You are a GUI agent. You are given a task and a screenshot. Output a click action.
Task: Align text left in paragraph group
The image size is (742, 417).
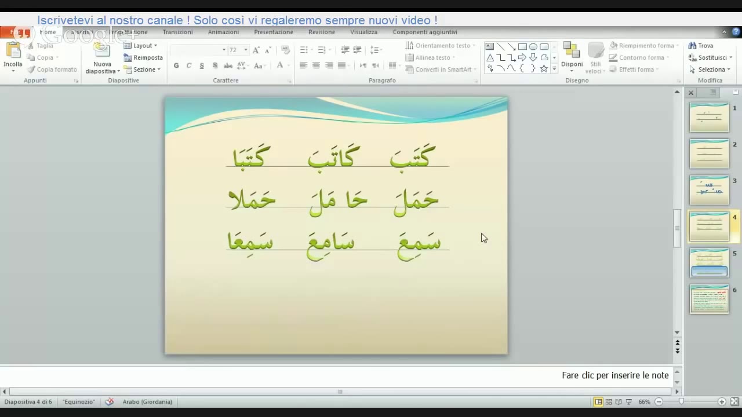303,65
